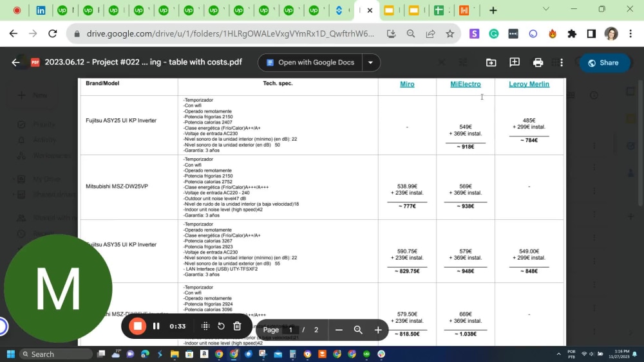644x362 pixels.
Task: Open the Chrome profile avatar
Action: click(611, 33)
